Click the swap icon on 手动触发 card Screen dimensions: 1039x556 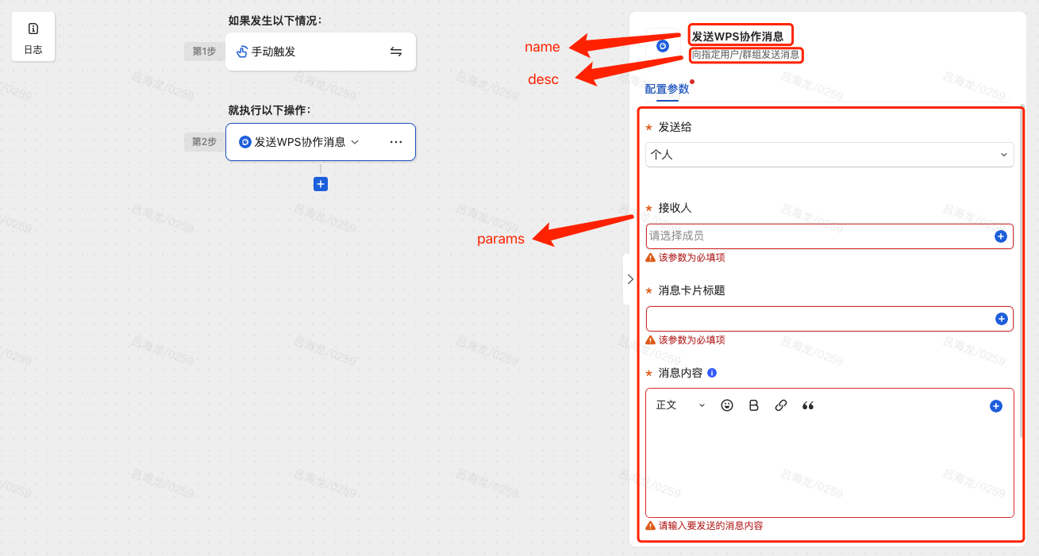[x=396, y=52]
